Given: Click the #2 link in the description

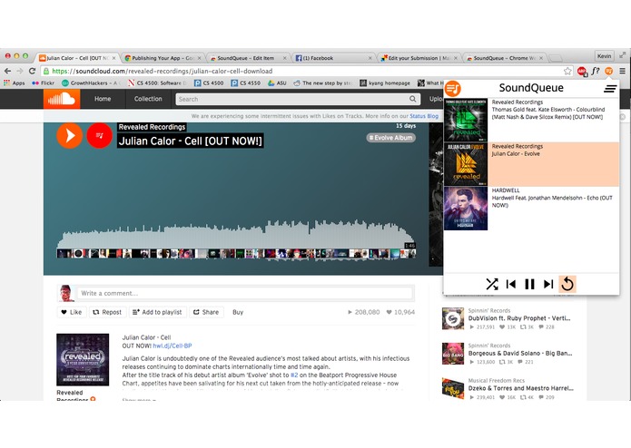Looking at the screenshot, I should [x=294, y=375].
